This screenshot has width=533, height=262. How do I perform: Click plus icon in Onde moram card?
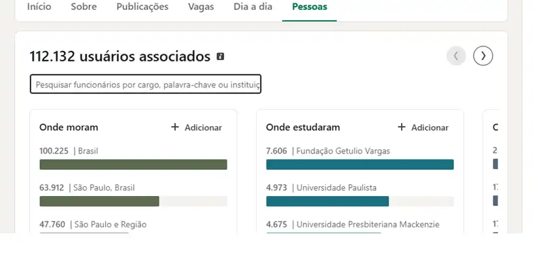174,127
